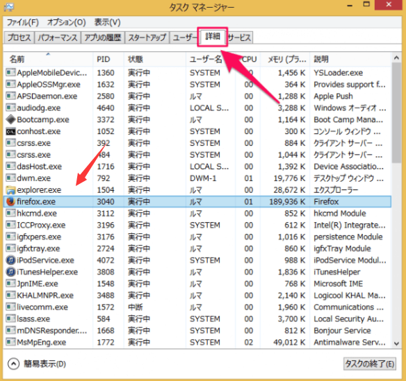Image resolution: width=406 pixels, height=381 pixels.
Task: Click the iTunesHelper.exe icon
Action: pos(10,272)
